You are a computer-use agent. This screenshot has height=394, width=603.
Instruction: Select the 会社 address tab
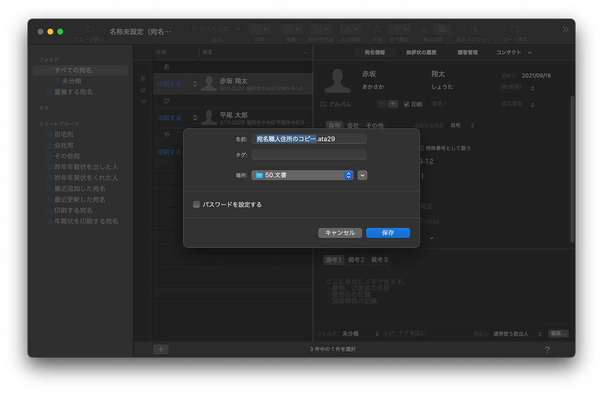(353, 126)
